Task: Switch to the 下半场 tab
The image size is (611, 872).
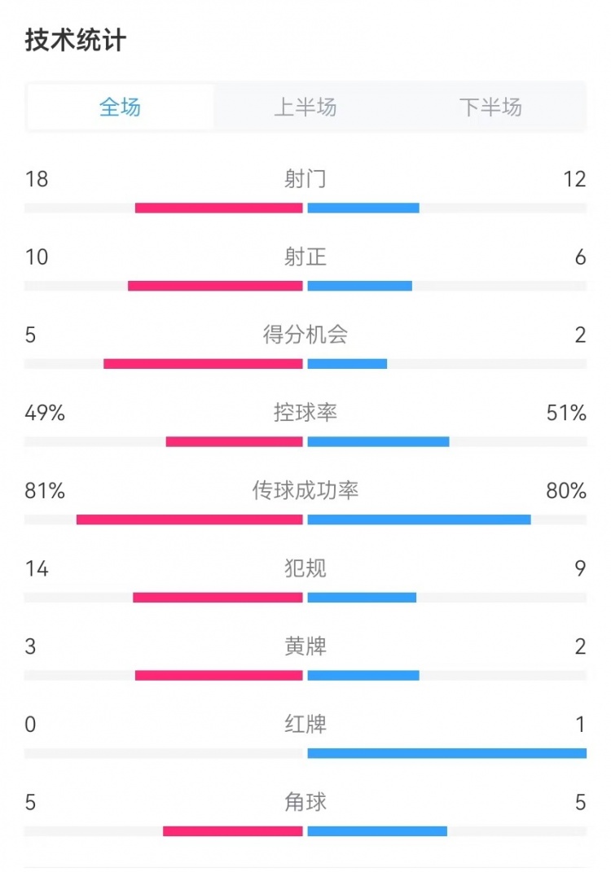Action: click(x=490, y=107)
